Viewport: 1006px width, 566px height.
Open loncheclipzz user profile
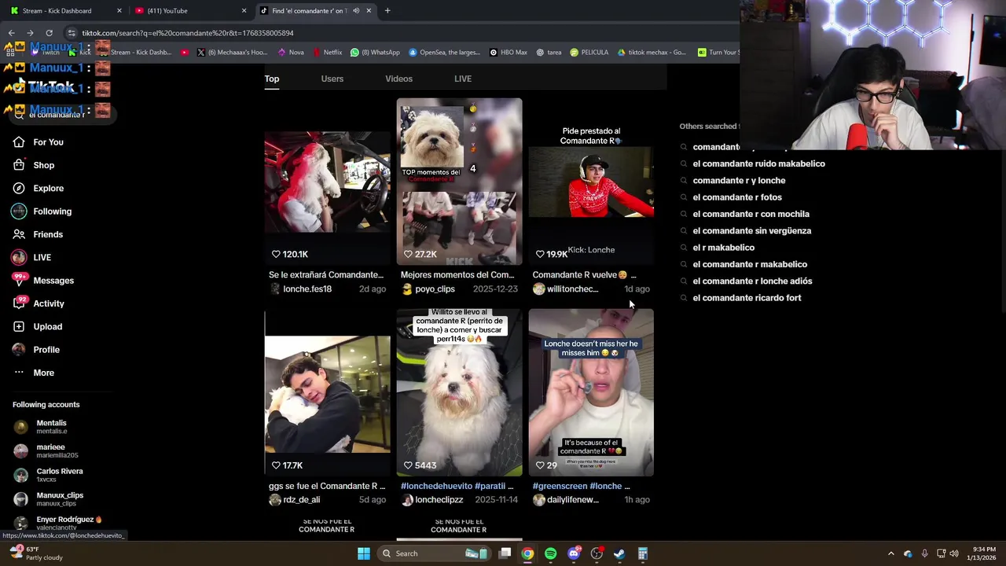432,500
